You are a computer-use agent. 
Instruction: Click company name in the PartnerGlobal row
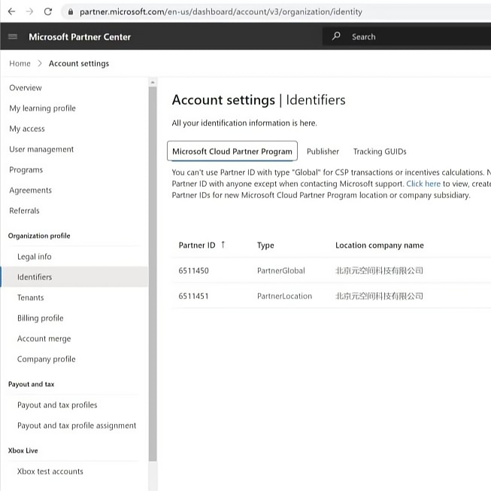[379, 270]
